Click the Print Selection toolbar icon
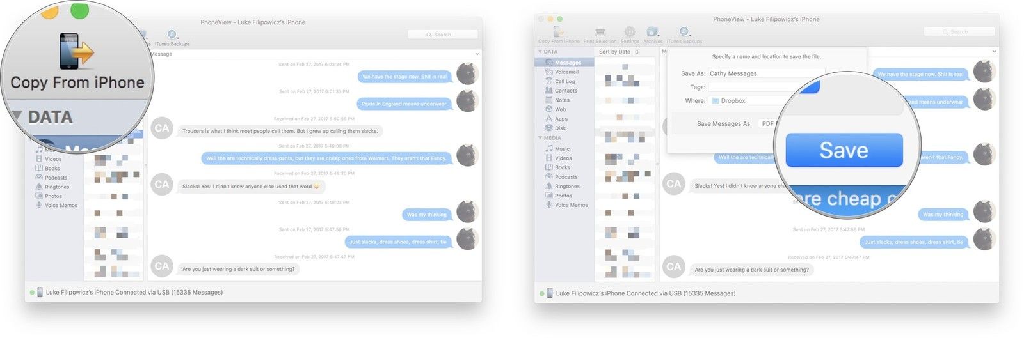 [600, 33]
